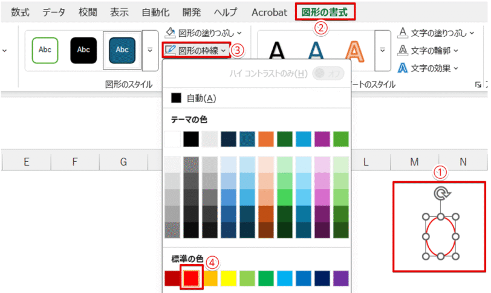Select column F header
The width and height of the screenshot is (491, 293).
pyautogui.click(x=75, y=162)
